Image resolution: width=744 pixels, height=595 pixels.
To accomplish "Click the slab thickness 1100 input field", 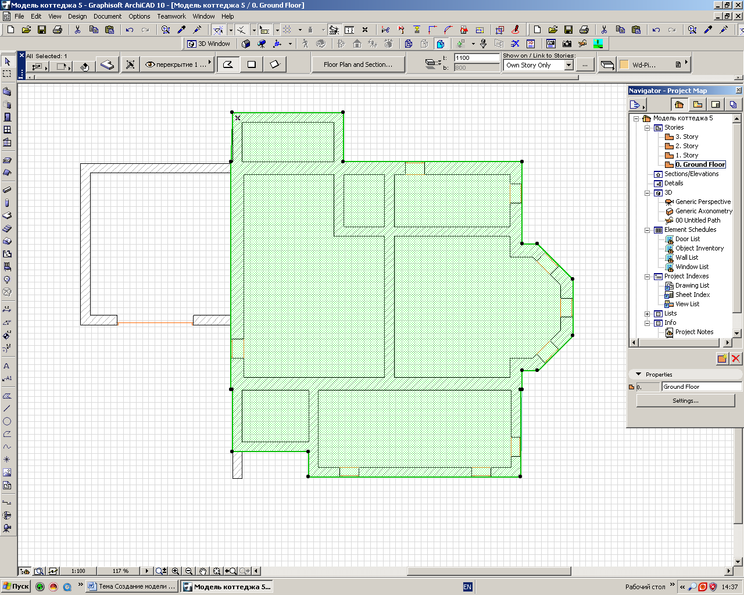I will click(477, 58).
